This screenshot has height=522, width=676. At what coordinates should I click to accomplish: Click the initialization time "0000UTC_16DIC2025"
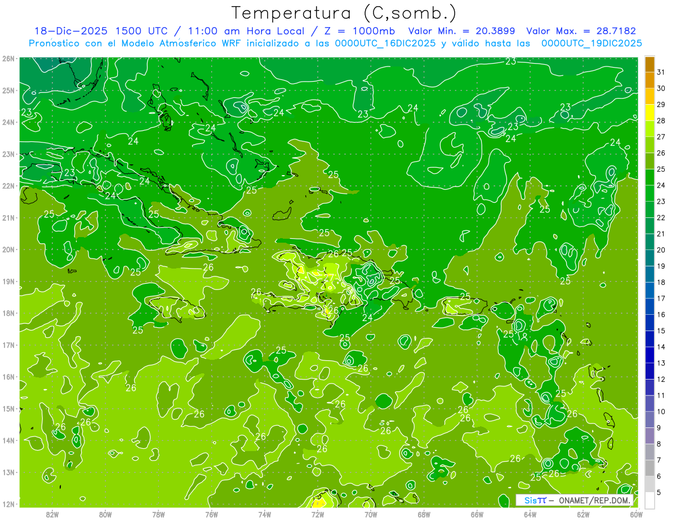point(385,43)
